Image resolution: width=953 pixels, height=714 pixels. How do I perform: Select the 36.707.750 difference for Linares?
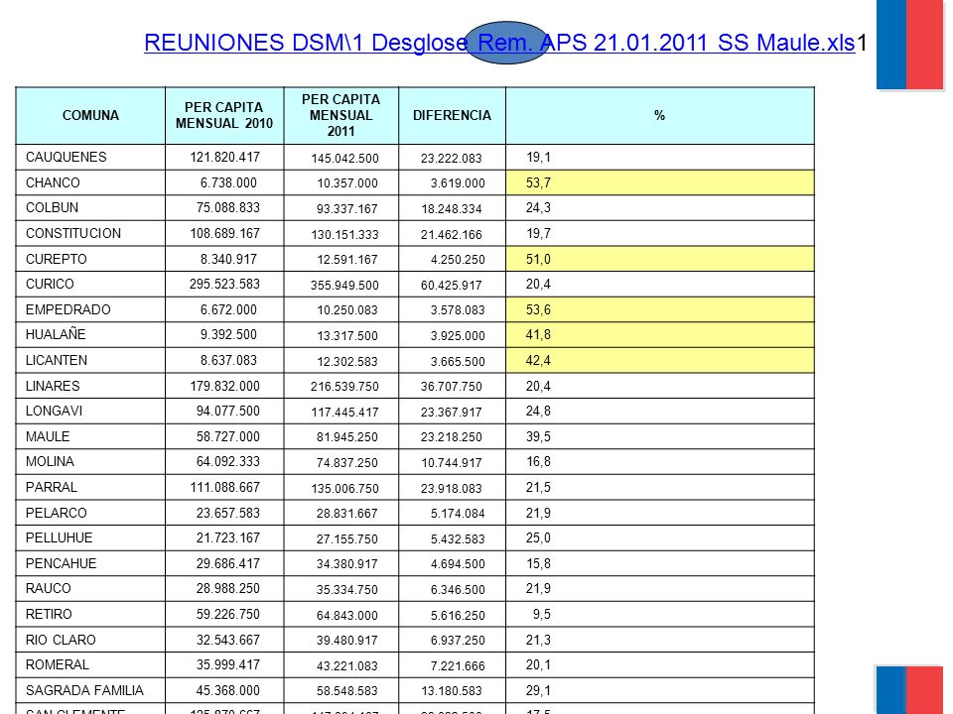pos(452,387)
